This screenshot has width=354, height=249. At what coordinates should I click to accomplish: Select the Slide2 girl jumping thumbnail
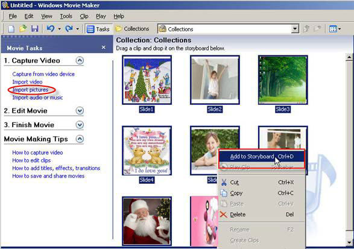215,80
